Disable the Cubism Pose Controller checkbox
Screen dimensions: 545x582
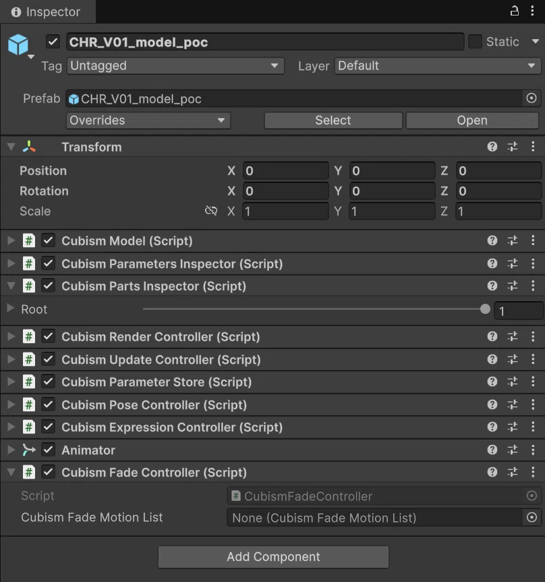pos(48,404)
